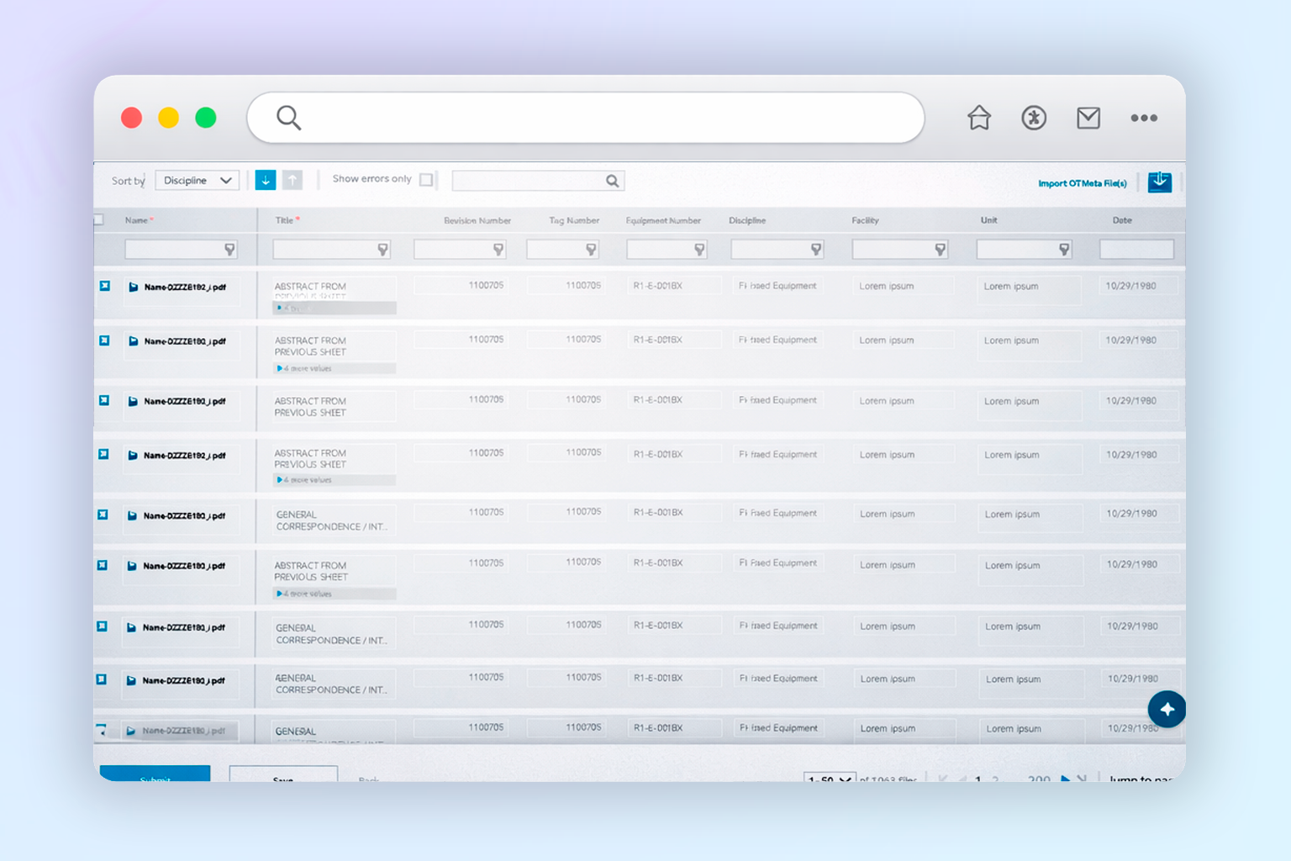
Task: Click the sparkle assistant button at bottom right
Action: pyautogui.click(x=1167, y=709)
